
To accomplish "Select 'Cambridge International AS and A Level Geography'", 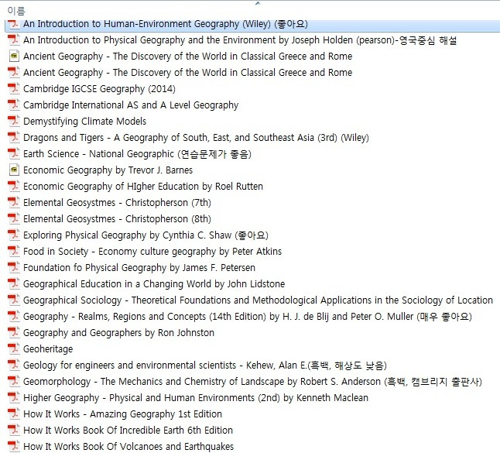I will pos(131,105).
